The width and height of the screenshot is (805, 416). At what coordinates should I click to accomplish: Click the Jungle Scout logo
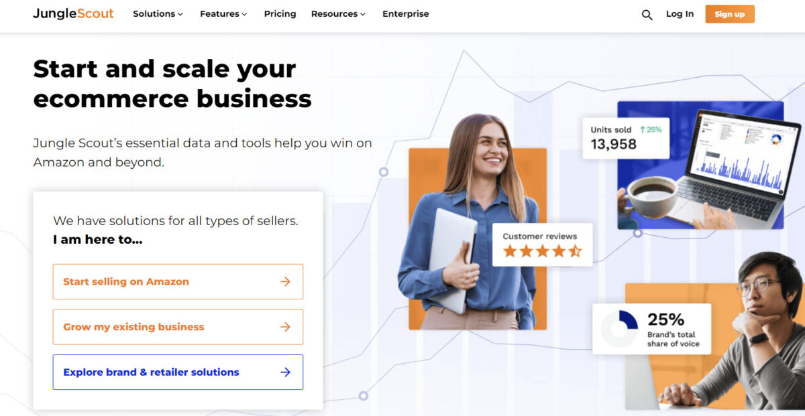(x=73, y=13)
